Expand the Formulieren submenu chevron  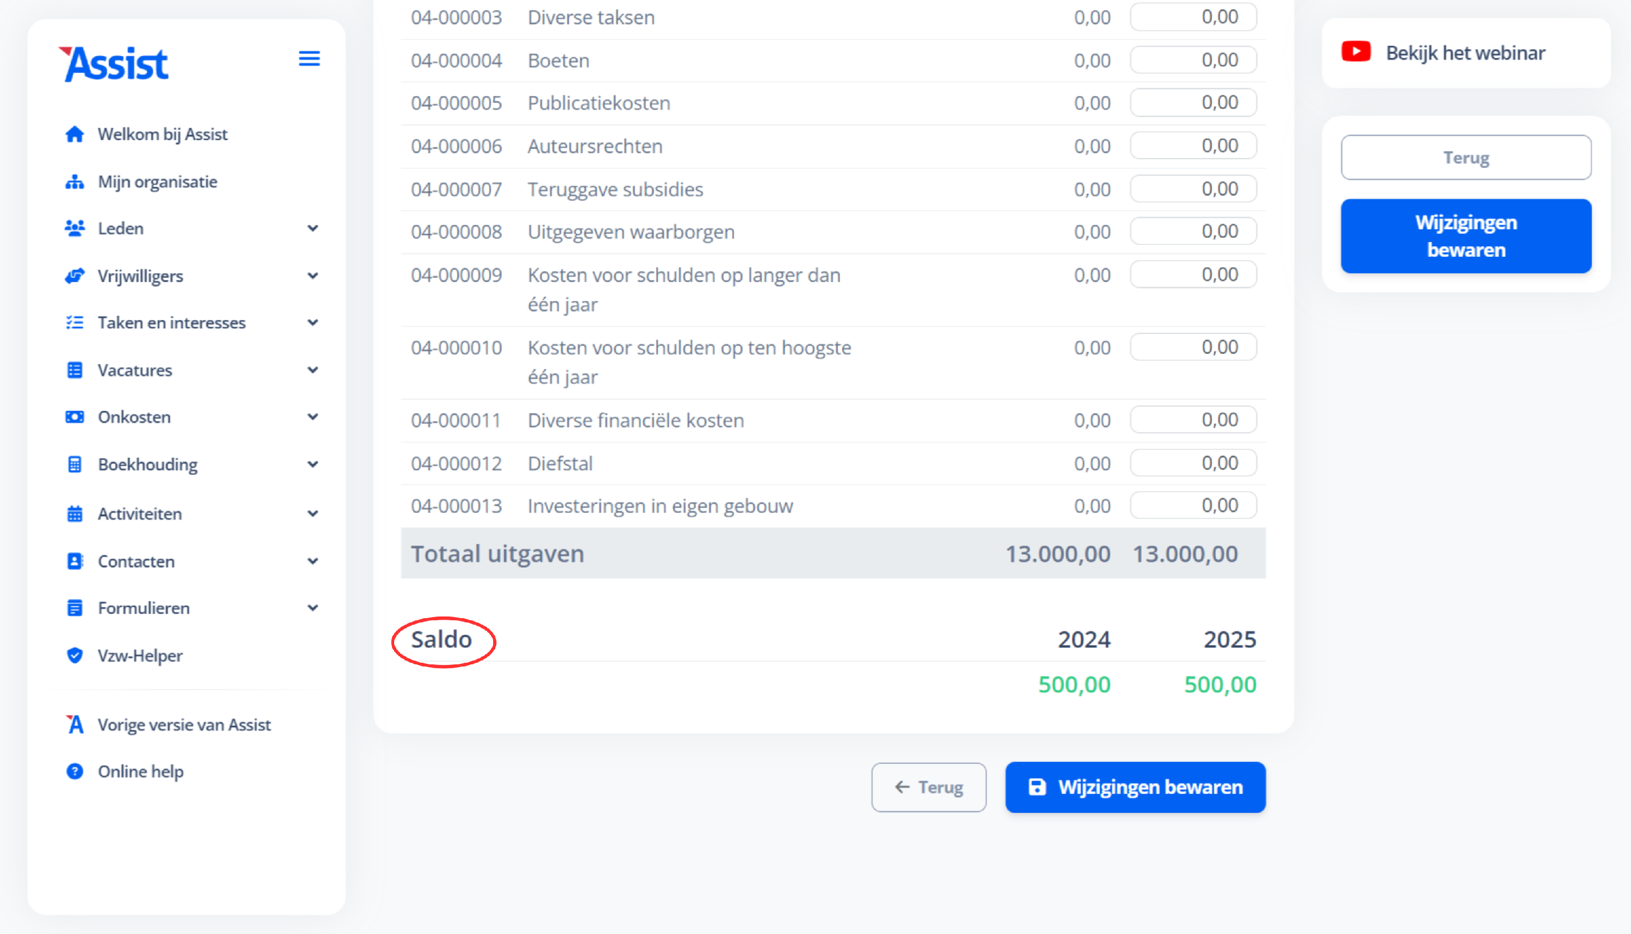point(313,607)
